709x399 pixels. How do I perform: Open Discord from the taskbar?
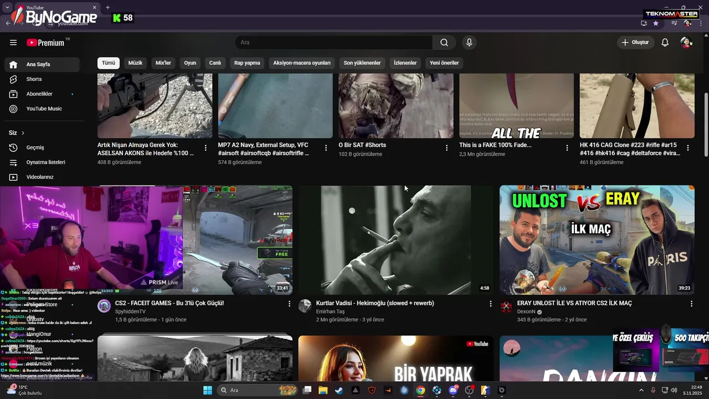coord(453,390)
